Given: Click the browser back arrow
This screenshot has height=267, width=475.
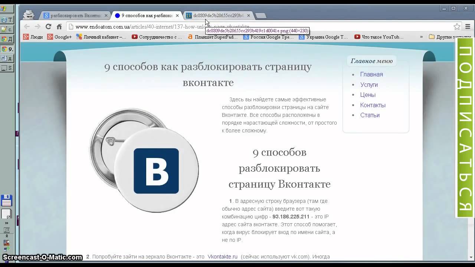Looking at the screenshot, I should [27, 27].
